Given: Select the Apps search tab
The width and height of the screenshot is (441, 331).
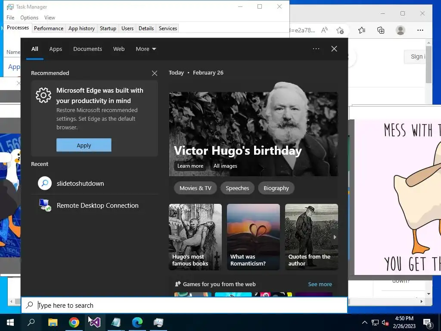Looking at the screenshot, I should (x=56, y=49).
